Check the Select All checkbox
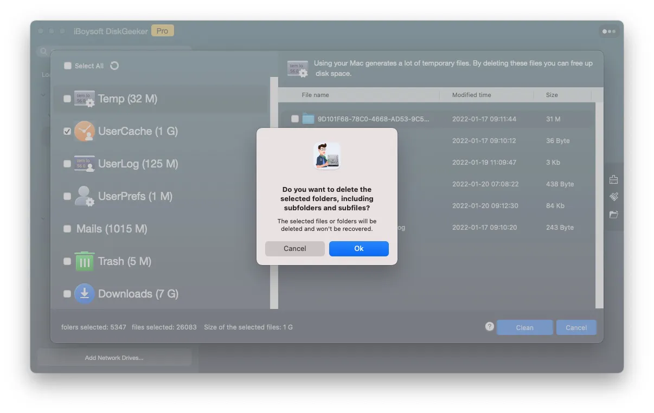Screen dimensions: 654x413 coord(68,66)
